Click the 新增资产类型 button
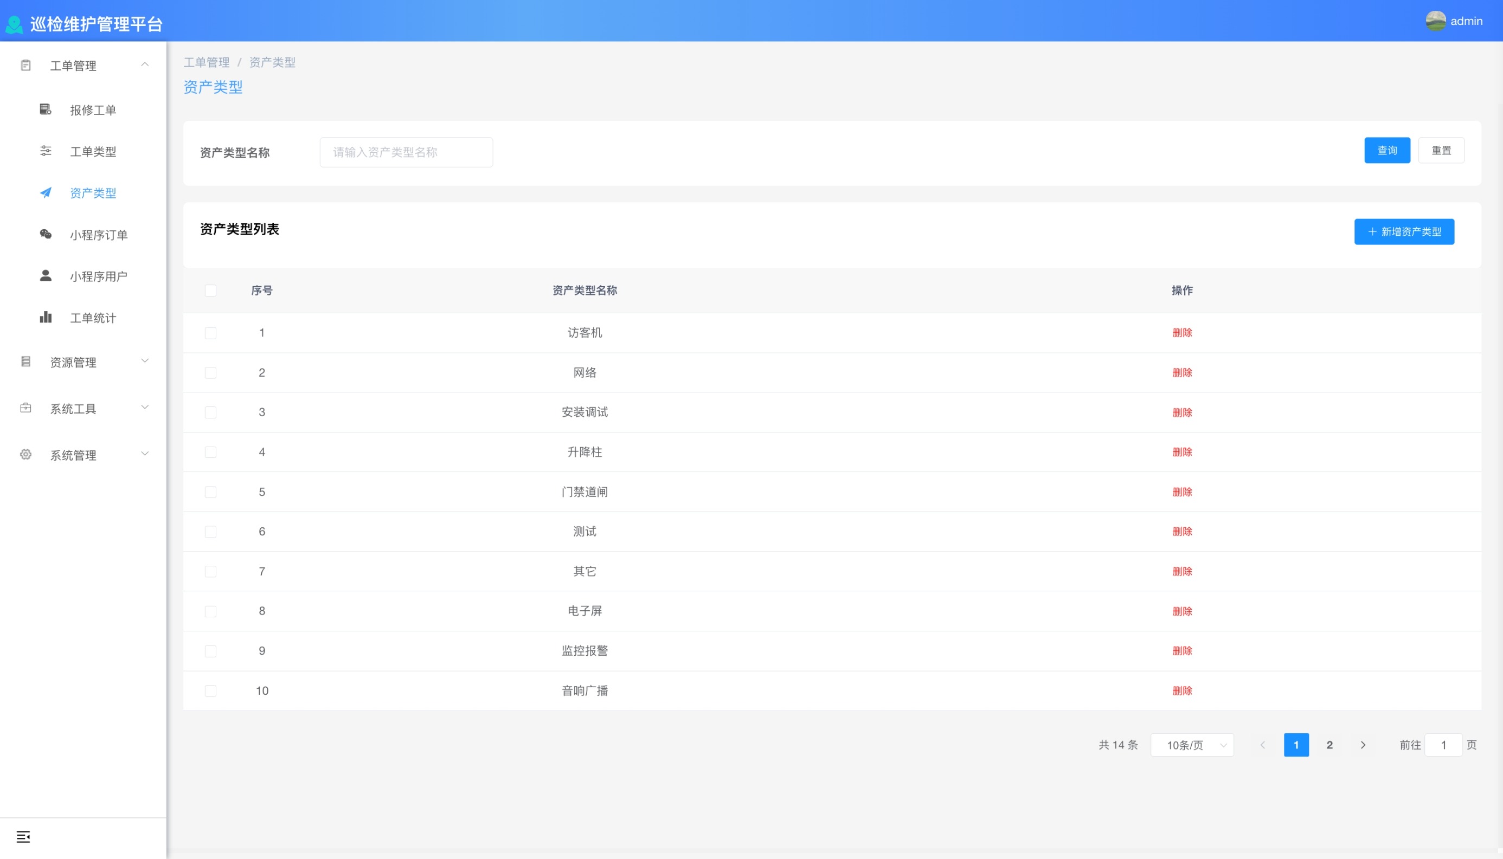 [x=1404, y=232]
